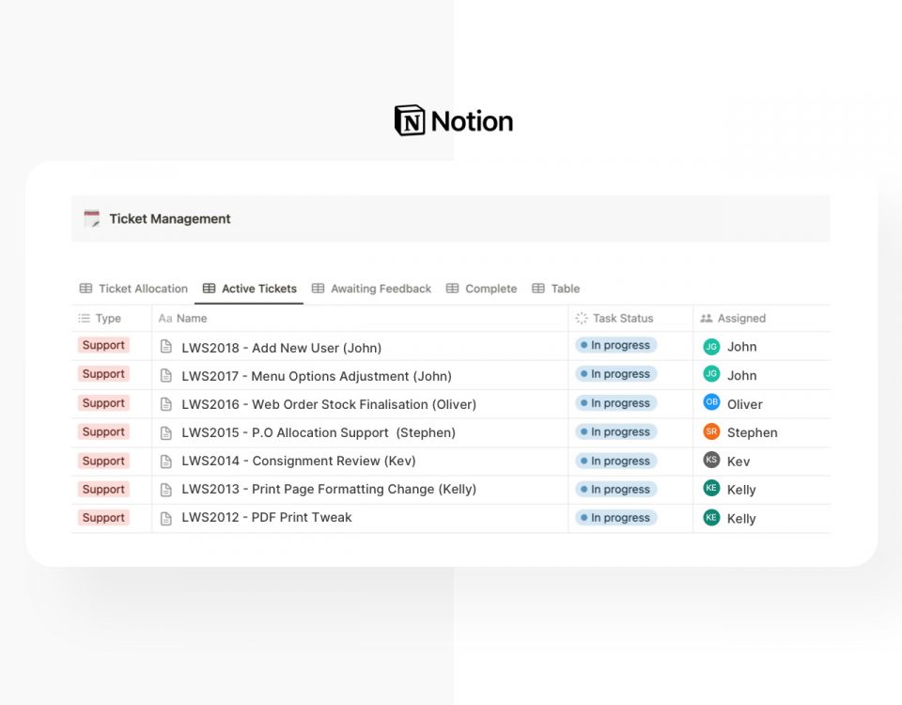Click the In progress status for LWS2017
This screenshot has width=902, height=705.
pyautogui.click(x=615, y=374)
